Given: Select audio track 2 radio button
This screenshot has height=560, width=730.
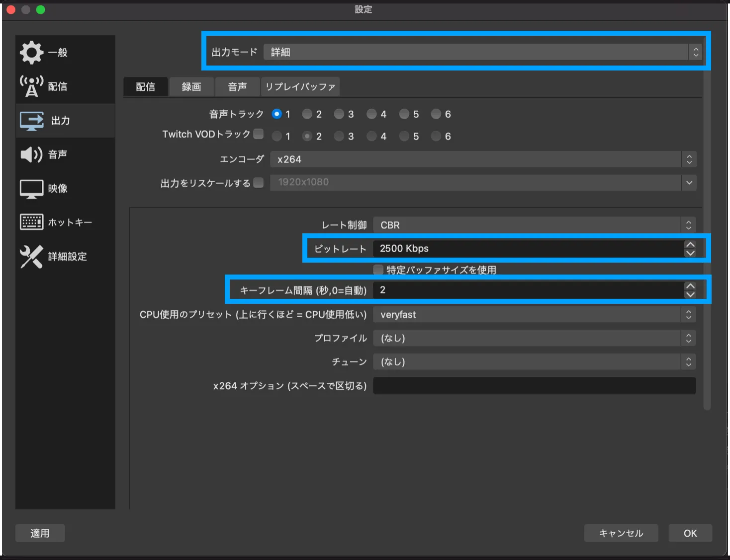Looking at the screenshot, I should coord(307,114).
